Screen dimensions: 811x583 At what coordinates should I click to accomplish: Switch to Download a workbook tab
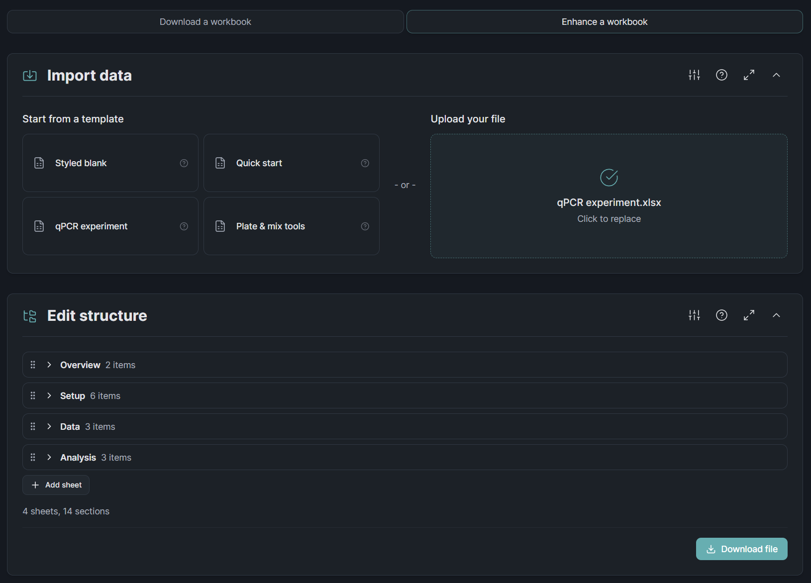[x=205, y=22]
